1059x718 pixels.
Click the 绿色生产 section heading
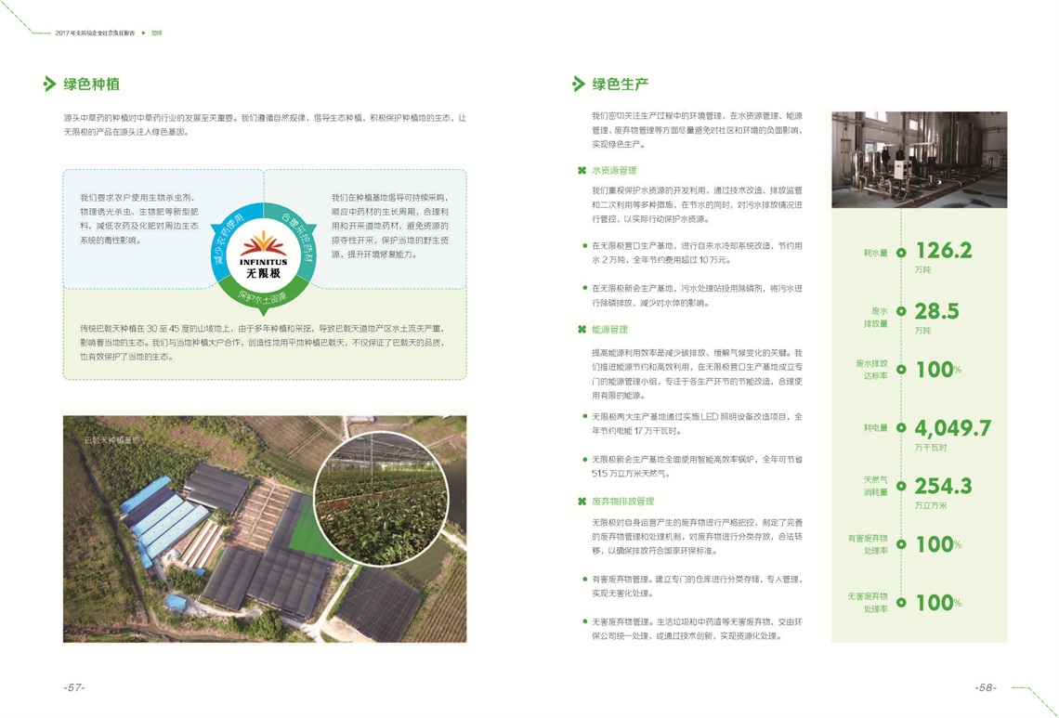620,85
